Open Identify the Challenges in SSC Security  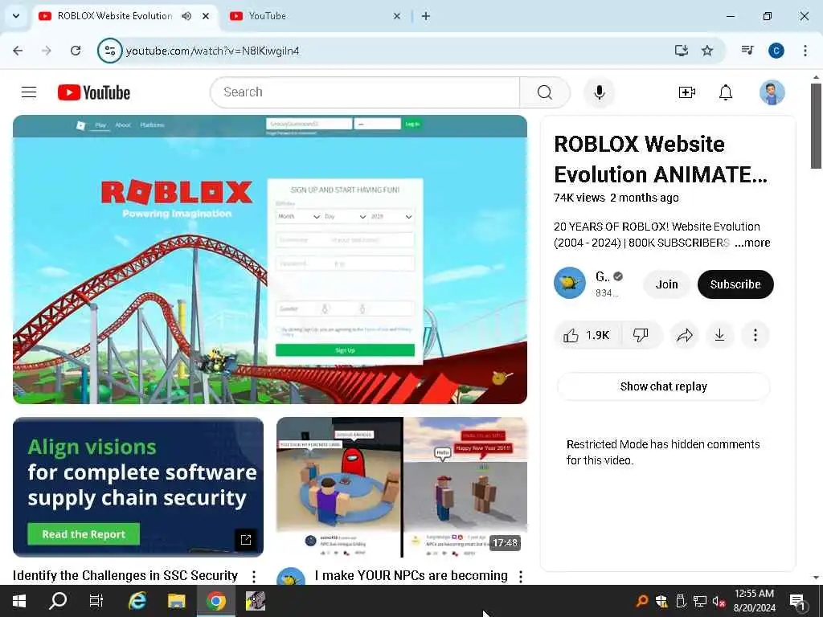pyautogui.click(x=125, y=576)
